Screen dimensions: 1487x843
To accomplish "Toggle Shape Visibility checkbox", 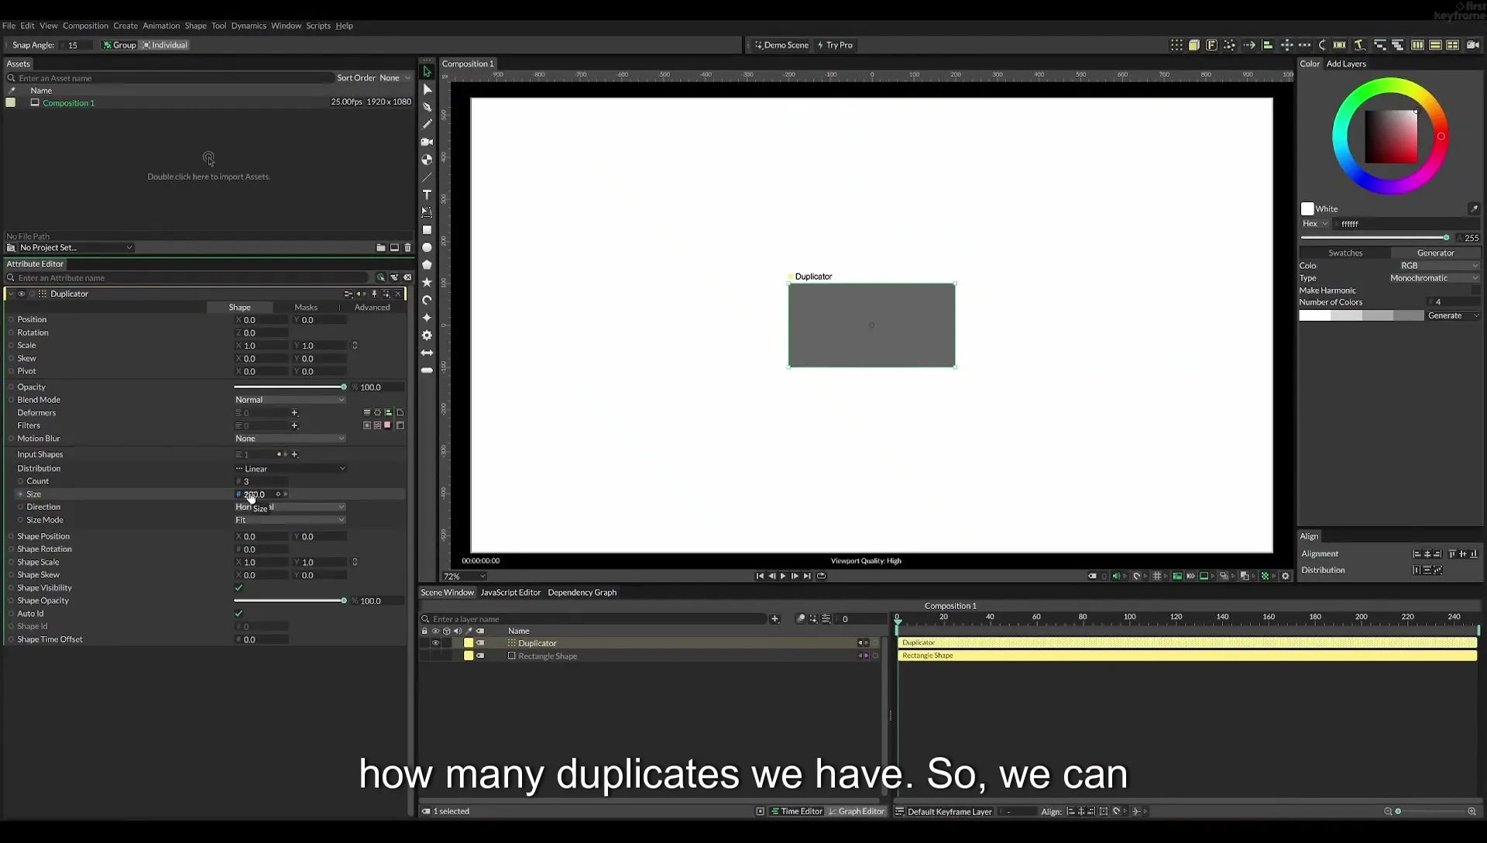I will coord(239,588).
